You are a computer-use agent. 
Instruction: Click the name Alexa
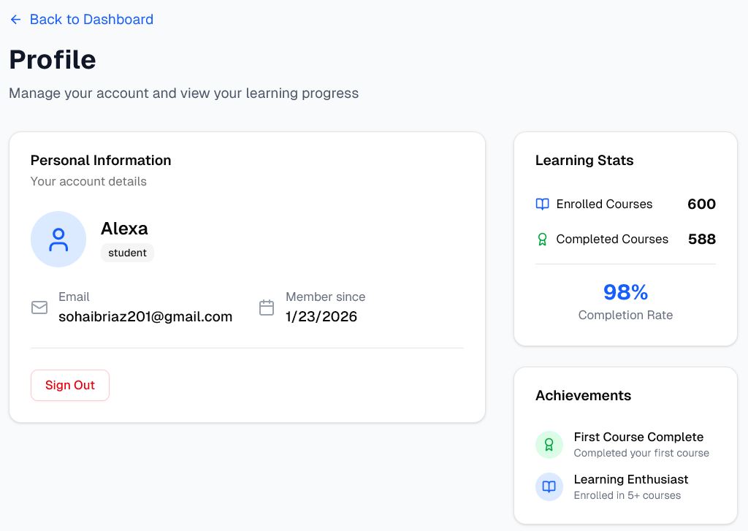(124, 229)
